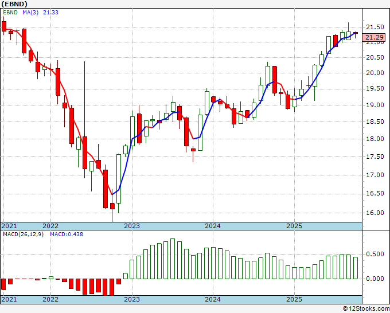Click the 18.50 price axis label

375,122
